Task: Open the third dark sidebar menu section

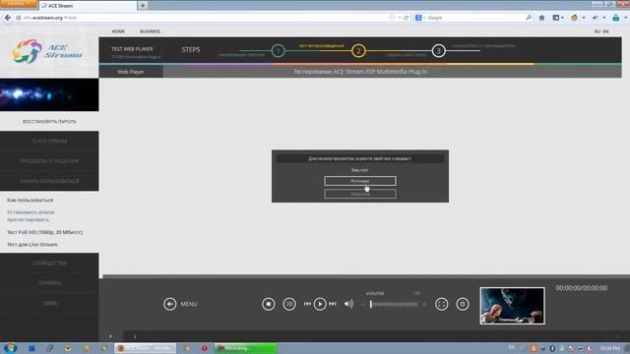Action: [49, 181]
